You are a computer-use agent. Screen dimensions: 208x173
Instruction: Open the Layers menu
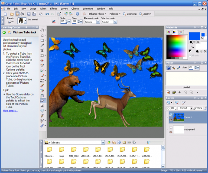coord(64,9)
